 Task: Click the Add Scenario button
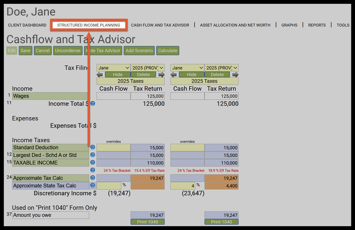coord(139,51)
